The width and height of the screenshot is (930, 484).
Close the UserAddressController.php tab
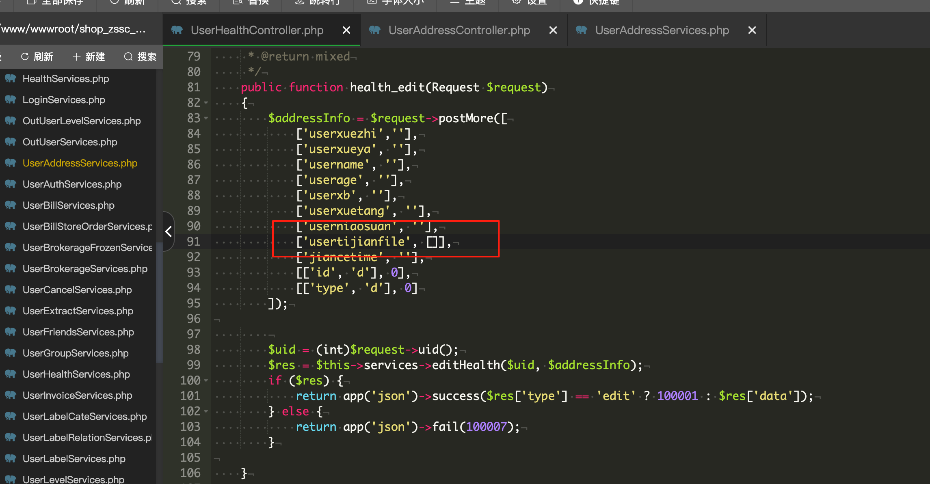(x=553, y=30)
